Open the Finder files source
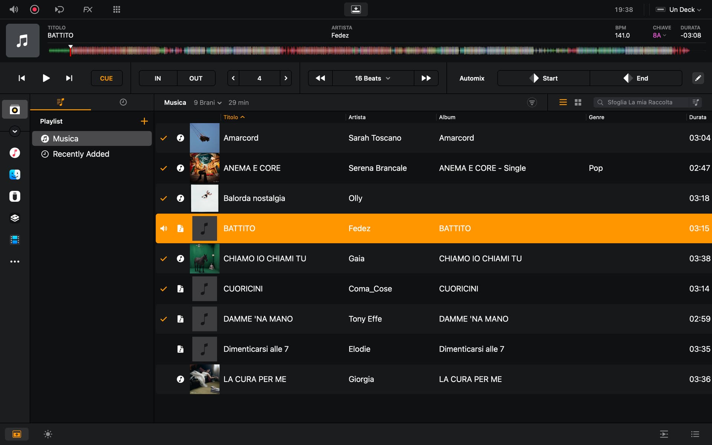The width and height of the screenshot is (712, 445). [x=15, y=174]
